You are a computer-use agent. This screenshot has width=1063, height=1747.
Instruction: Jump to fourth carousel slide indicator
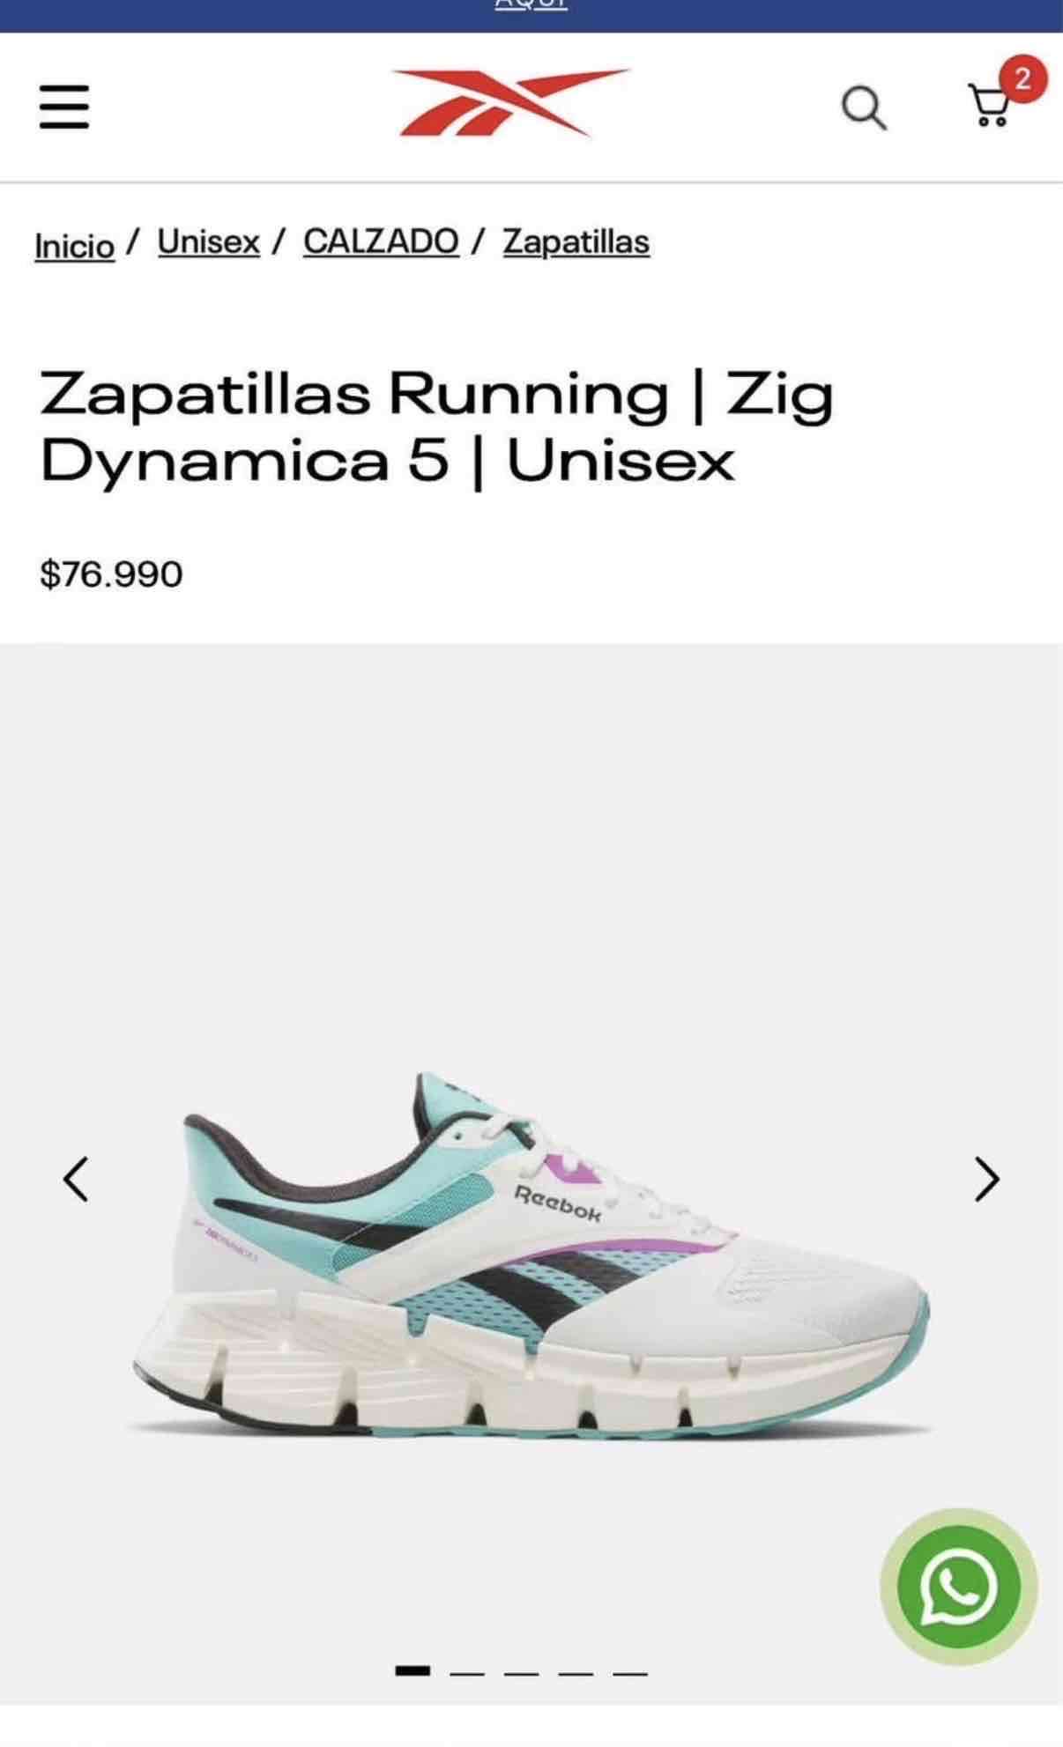click(576, 1672)
